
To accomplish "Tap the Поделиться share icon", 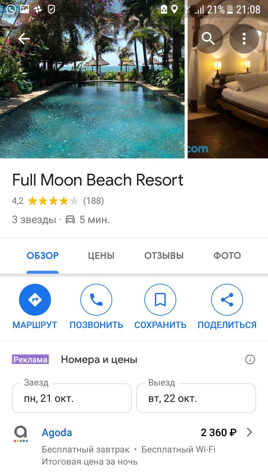I will [x=227, y=300].
